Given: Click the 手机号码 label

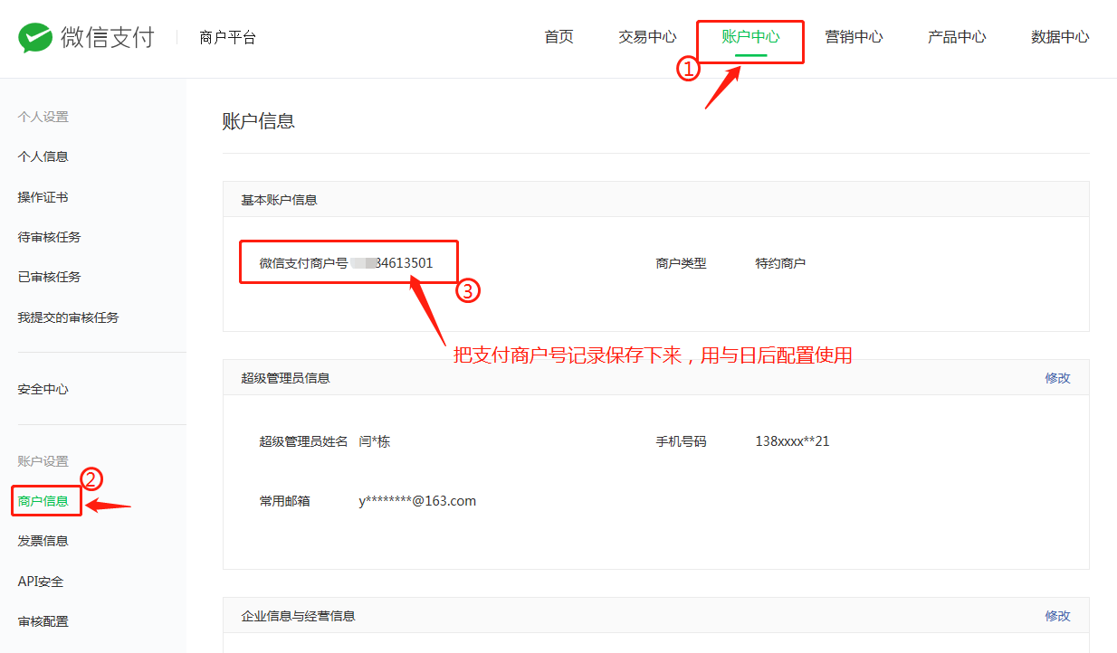Looking at the screenshot, I should (x=682, y=441).
